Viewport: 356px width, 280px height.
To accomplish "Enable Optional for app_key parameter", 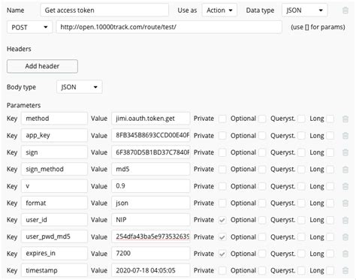I will coord(262,136).
